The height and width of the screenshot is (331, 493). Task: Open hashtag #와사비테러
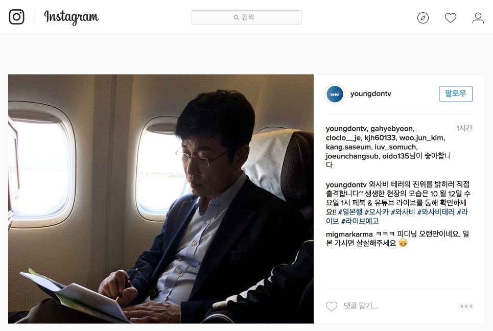436,212
